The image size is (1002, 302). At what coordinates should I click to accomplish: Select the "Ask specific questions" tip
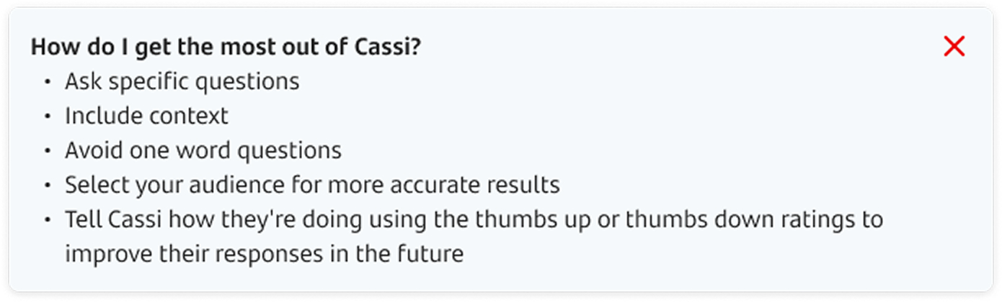(182, 82)
